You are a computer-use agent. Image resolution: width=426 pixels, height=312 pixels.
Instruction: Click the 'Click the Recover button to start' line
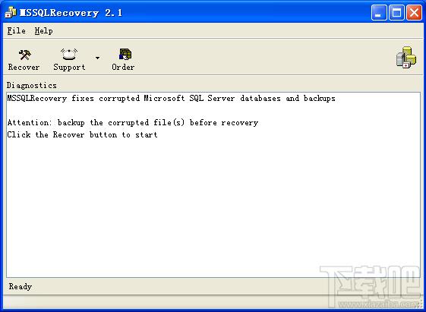(x=82, y=134)
